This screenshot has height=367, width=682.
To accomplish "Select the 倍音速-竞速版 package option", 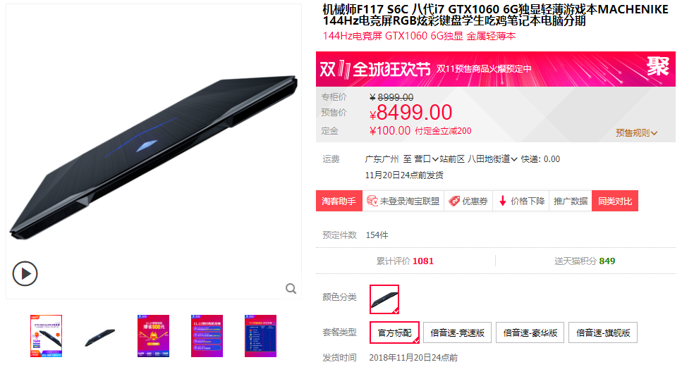I will pyautogui.click(x=457, y=332).
